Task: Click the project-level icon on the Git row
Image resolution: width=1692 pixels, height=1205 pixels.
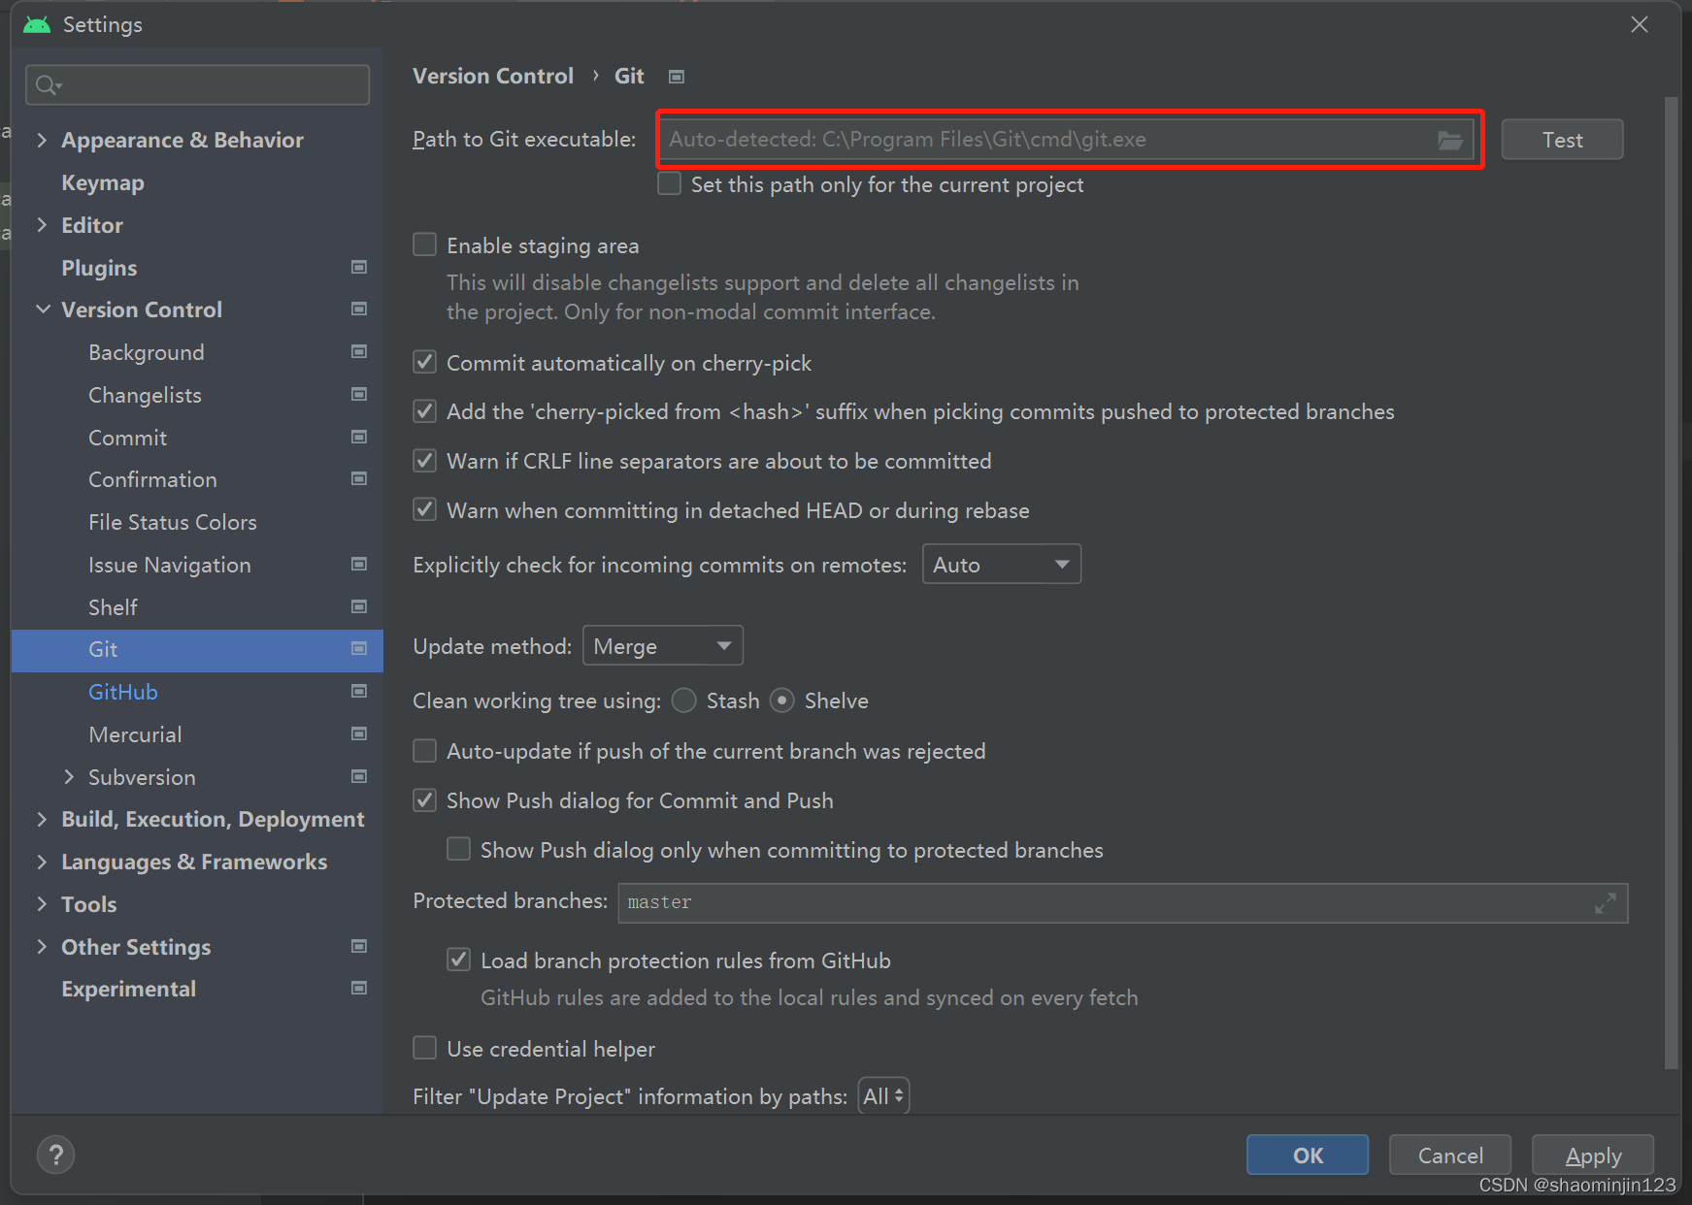Action: pyautogui.click(x=359, y=648)
